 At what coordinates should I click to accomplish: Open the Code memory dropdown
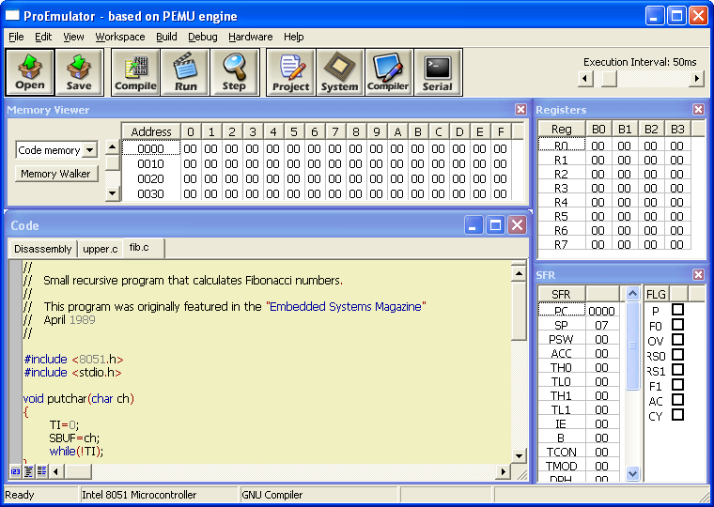(x=90, y=149)
